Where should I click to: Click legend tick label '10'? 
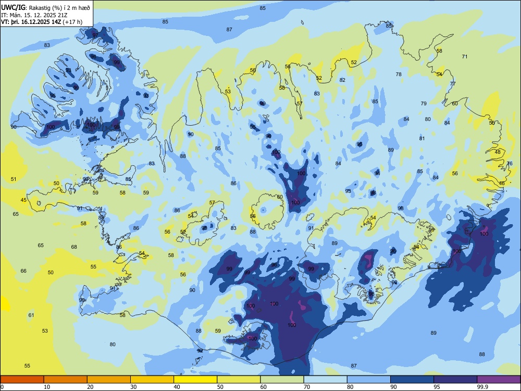[x=47, y=387]
